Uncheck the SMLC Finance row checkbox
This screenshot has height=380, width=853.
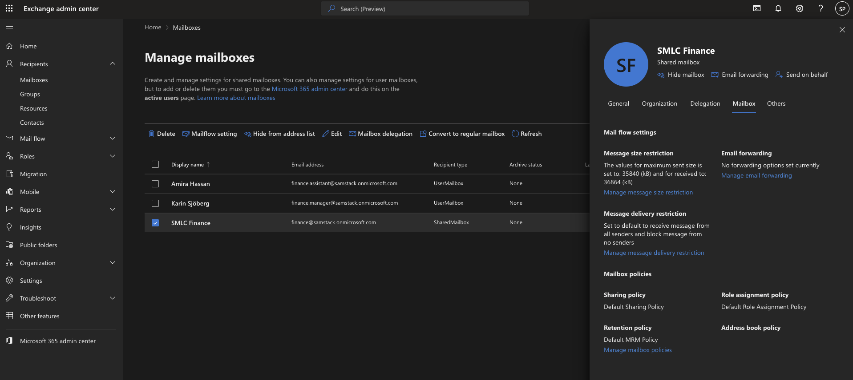click(x=155, y=223)
